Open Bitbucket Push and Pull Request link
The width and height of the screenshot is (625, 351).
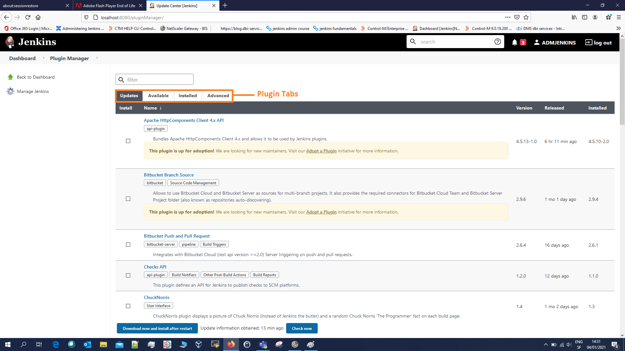[177, 236]
